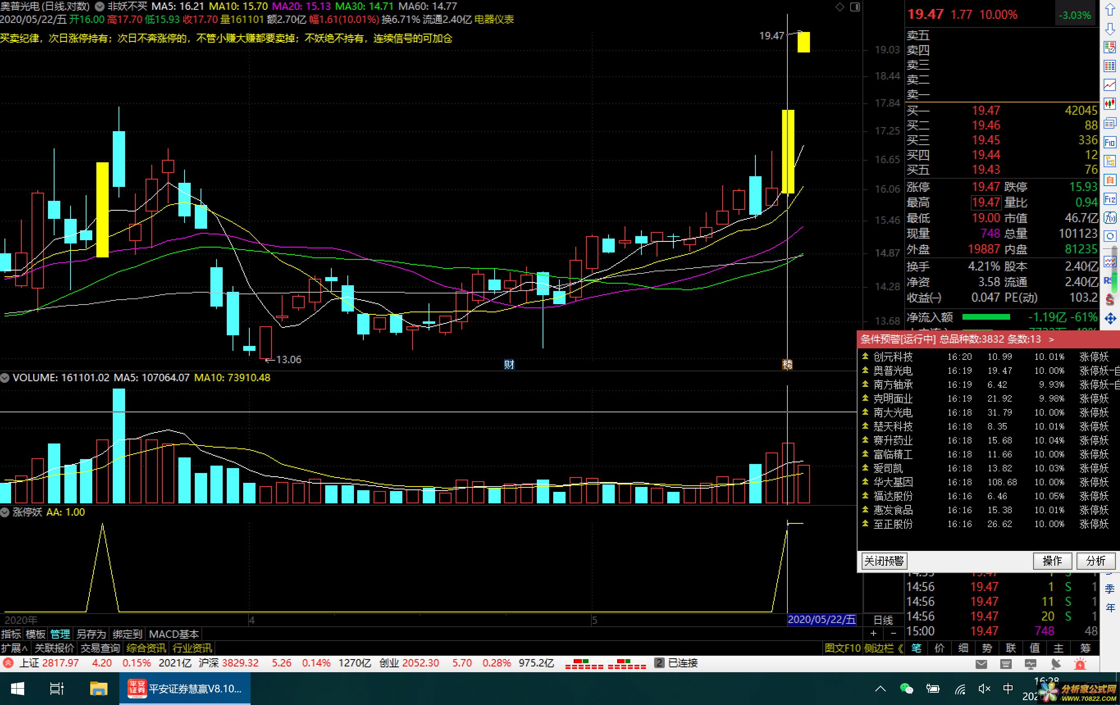Open the 关联报价 tab
1120x705 pixels.
coord(55,648)
